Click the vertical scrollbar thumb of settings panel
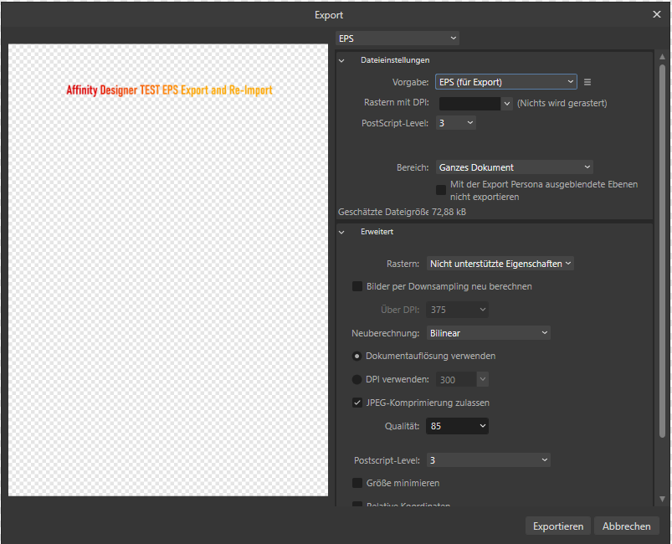 click(x=662, y=251)
